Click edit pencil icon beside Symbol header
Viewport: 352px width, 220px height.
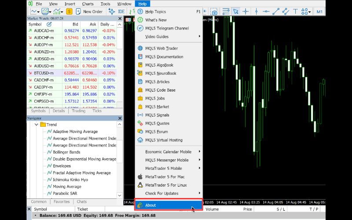click(49, 24)
